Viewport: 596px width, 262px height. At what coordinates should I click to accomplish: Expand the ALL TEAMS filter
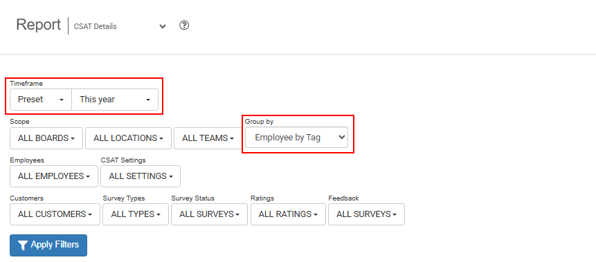(208, 138)
